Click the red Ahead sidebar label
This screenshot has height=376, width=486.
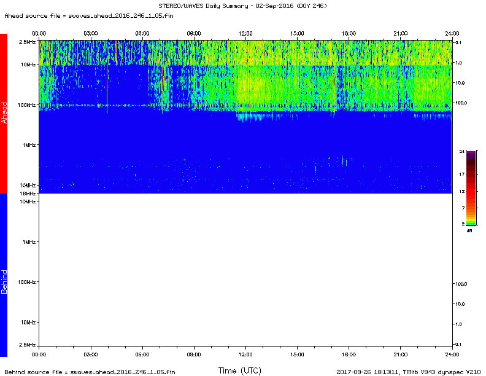pyautogui.click(x=4, y=113)
